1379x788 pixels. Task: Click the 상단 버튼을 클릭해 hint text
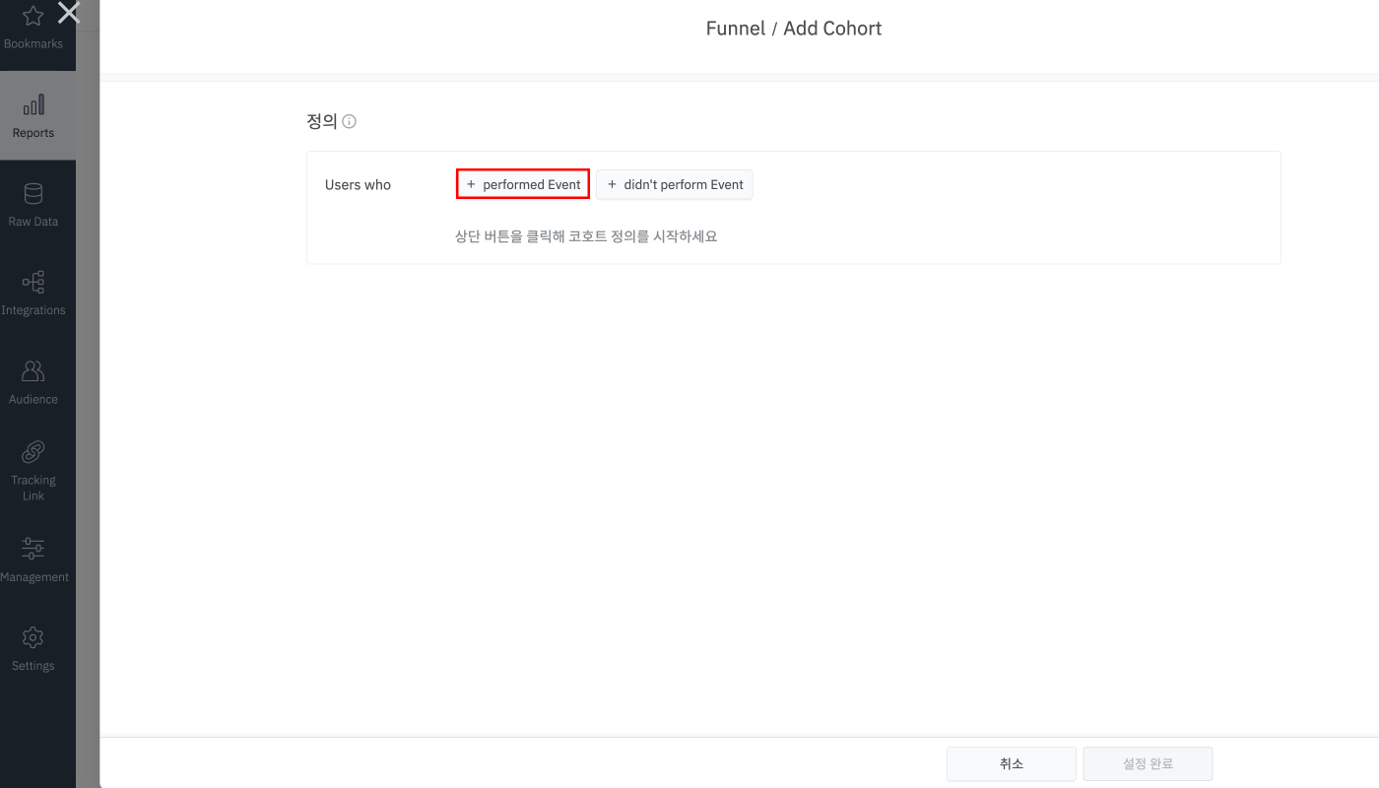coord(586,236)
